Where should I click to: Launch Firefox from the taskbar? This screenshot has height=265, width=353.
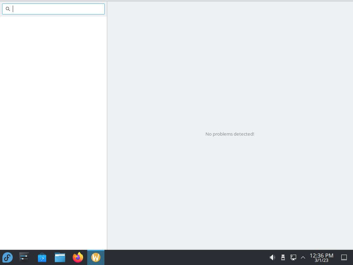78,257
